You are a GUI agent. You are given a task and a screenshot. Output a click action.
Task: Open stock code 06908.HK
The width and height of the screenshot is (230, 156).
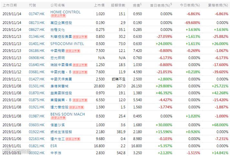37,58
